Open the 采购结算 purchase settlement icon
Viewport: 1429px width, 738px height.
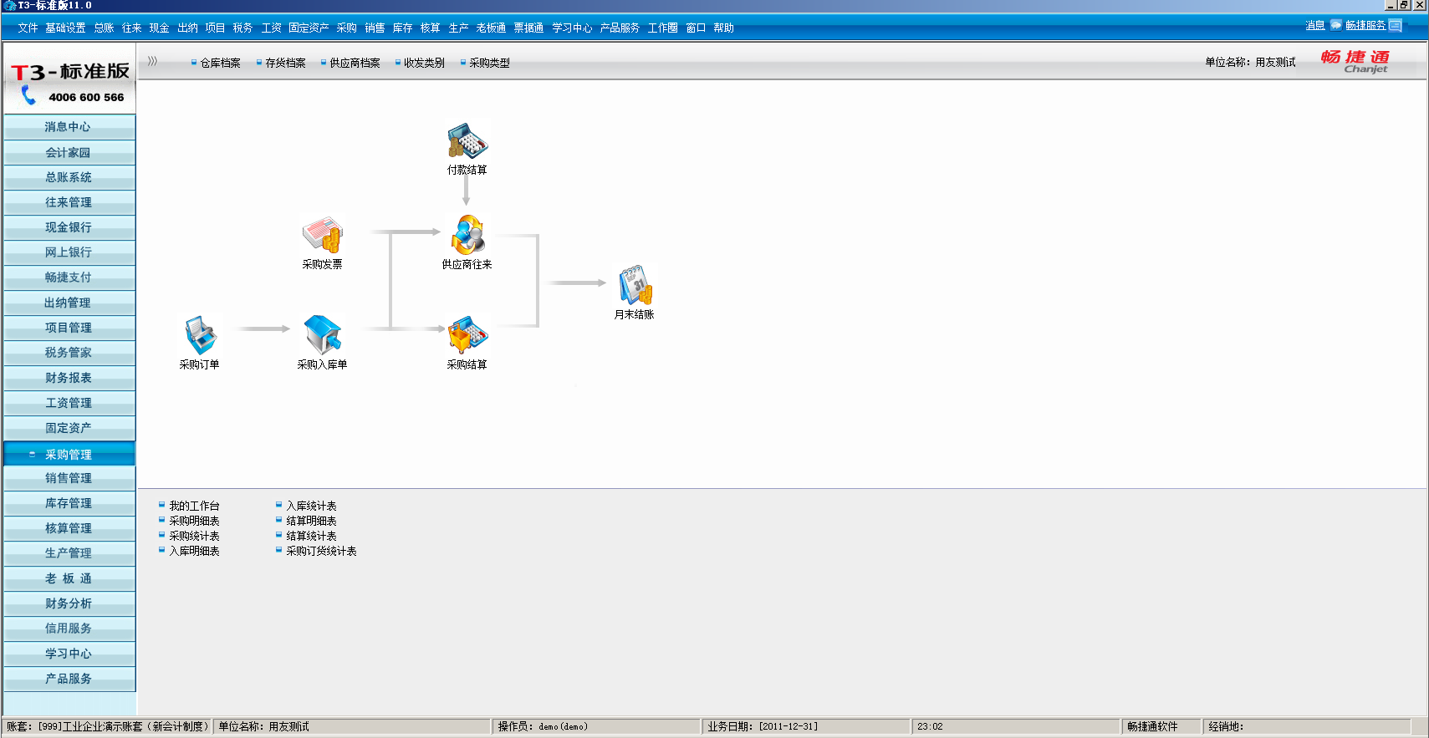467,335
